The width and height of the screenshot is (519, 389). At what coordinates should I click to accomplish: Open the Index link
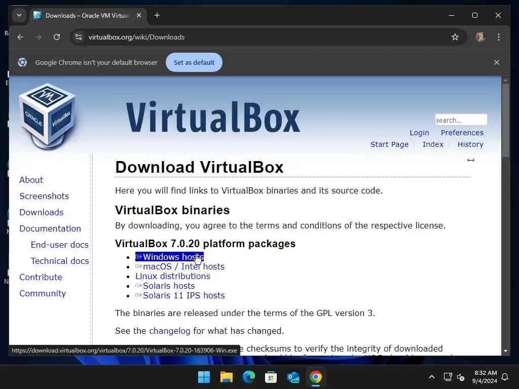(433, 144)
